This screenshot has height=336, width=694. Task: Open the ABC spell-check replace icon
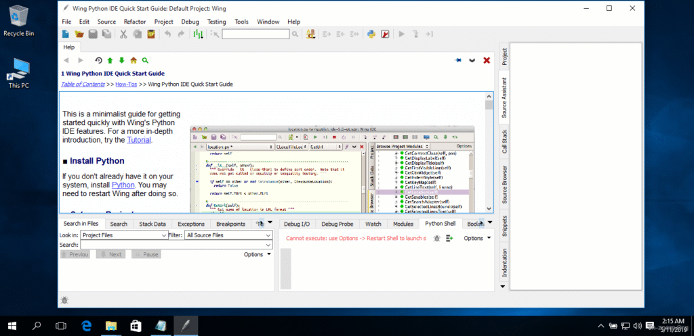[310, 34]
